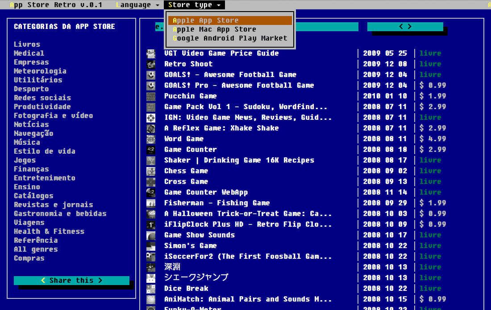Click the 深淵 app icon
This screenshot has width=491, height=310.
[151, 267]
